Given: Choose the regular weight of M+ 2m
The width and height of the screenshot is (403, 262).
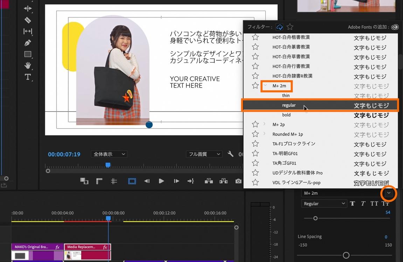Looking at the screenshot, I should 320,105.
